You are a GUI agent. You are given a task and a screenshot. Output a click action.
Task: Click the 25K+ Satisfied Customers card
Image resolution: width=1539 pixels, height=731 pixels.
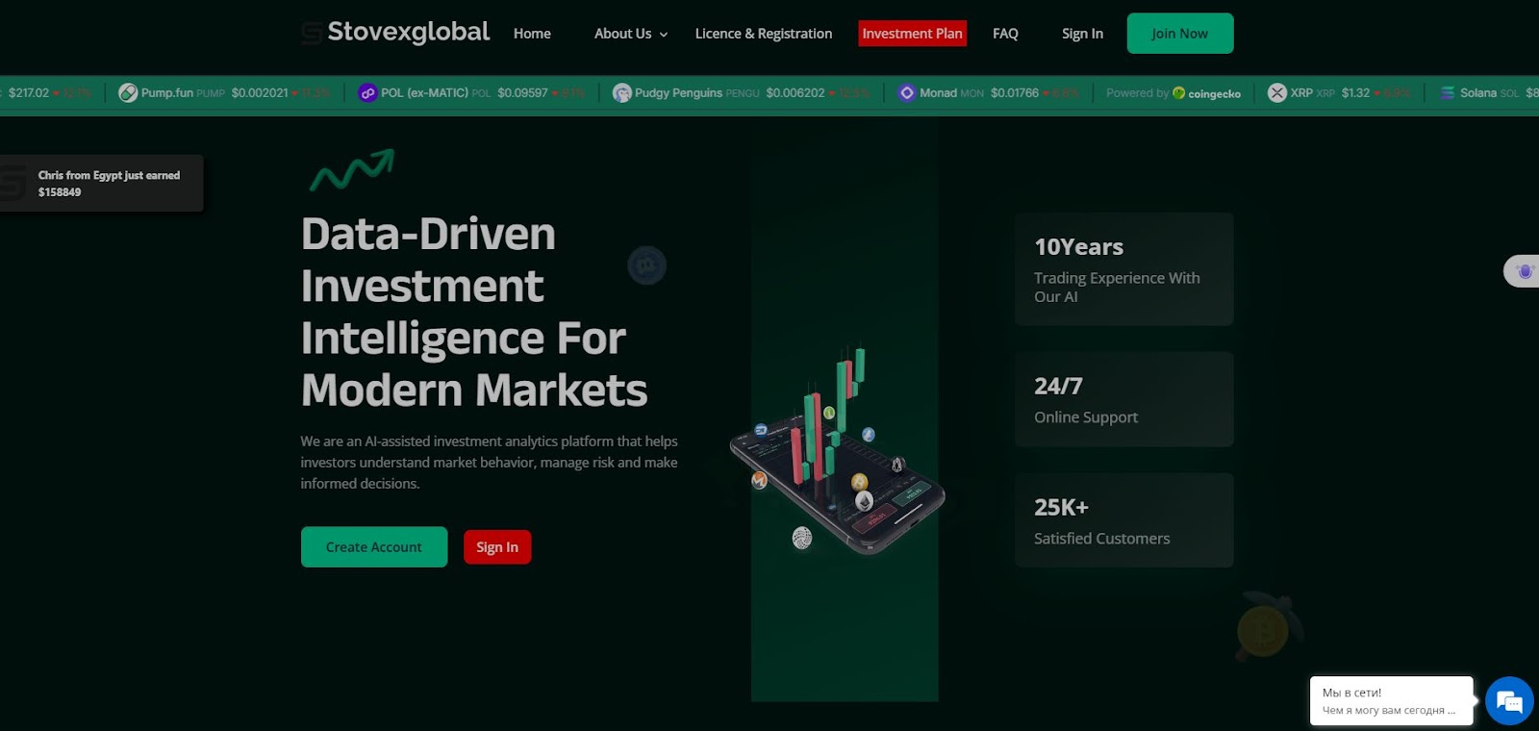(x=1123, y=520)
